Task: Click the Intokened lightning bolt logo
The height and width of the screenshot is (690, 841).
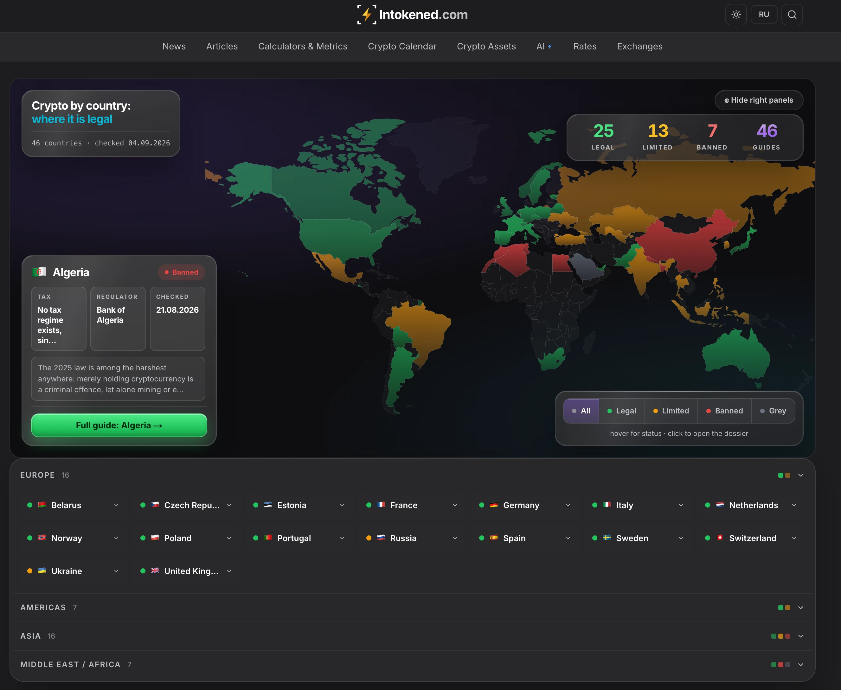Action: tap(366, 15)
